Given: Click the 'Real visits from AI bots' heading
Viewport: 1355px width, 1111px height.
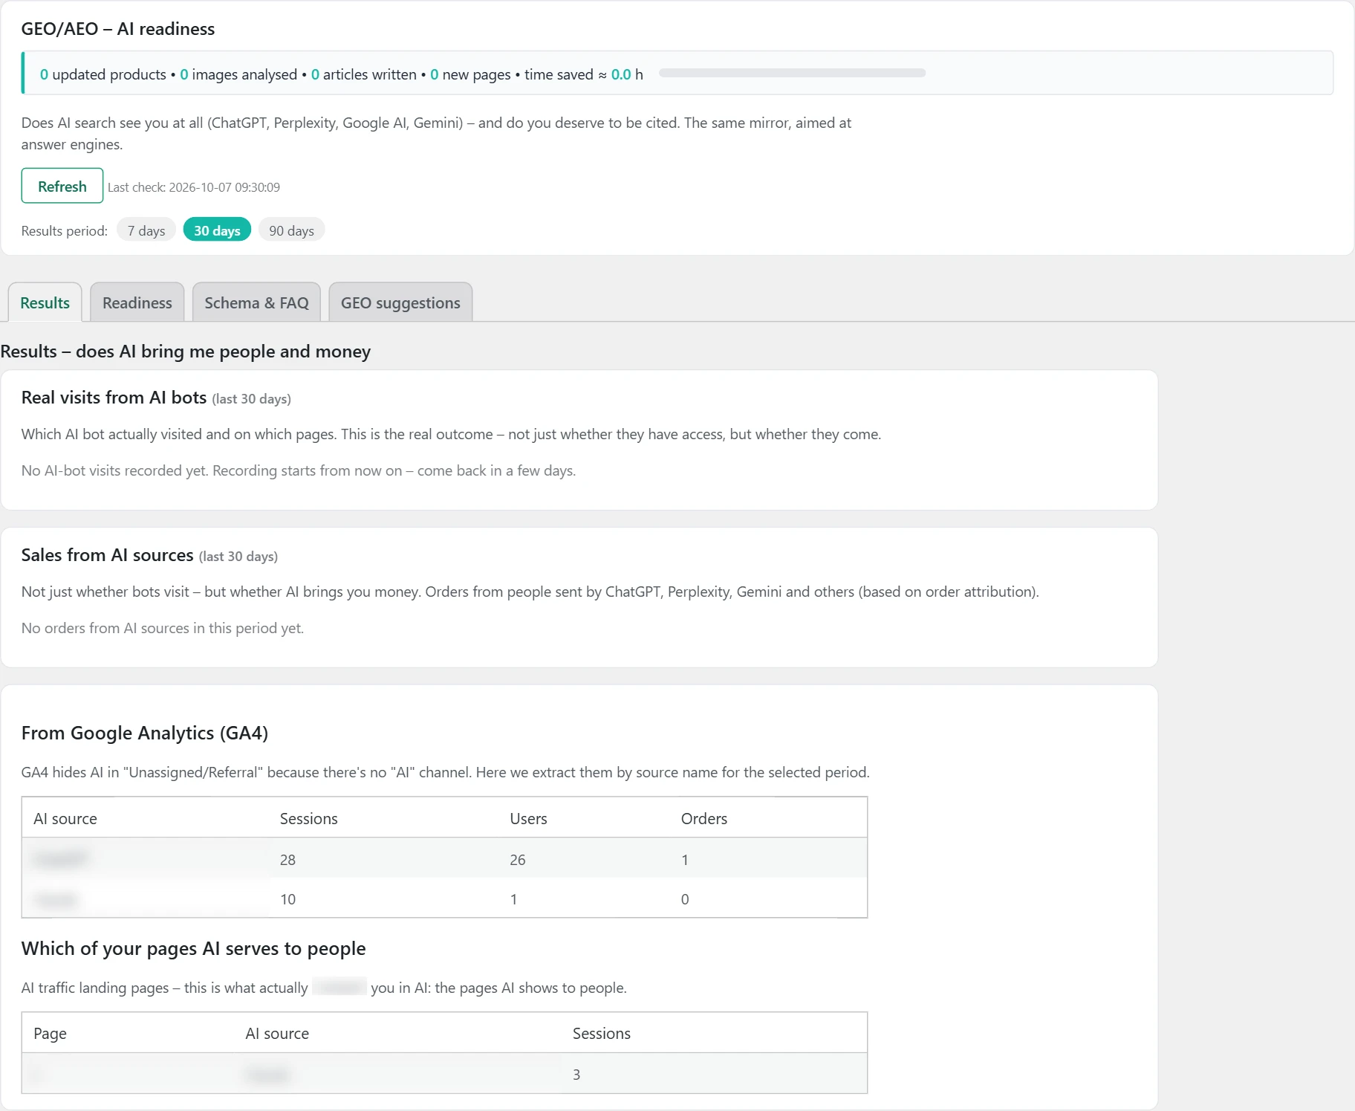Looking at the screenshot, I should coord(114,398).
